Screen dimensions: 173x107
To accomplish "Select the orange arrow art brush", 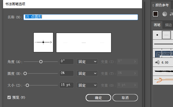I will pos(163,80).
